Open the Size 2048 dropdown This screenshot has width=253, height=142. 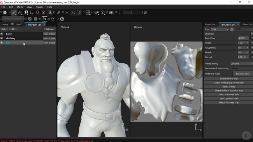(220, 29)
